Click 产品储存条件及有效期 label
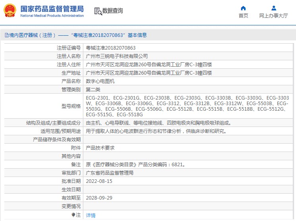The width and height of the screenshot is (296, 221). click(x=57, y=140)
